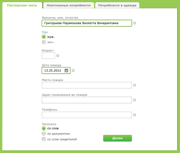Clear the age field using its X icon
Image resolution: width=180 pixels, height=153 pixels.
58,56
